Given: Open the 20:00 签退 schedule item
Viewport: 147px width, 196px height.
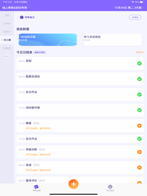Looking at the screenshot, I should pos(80,167).
